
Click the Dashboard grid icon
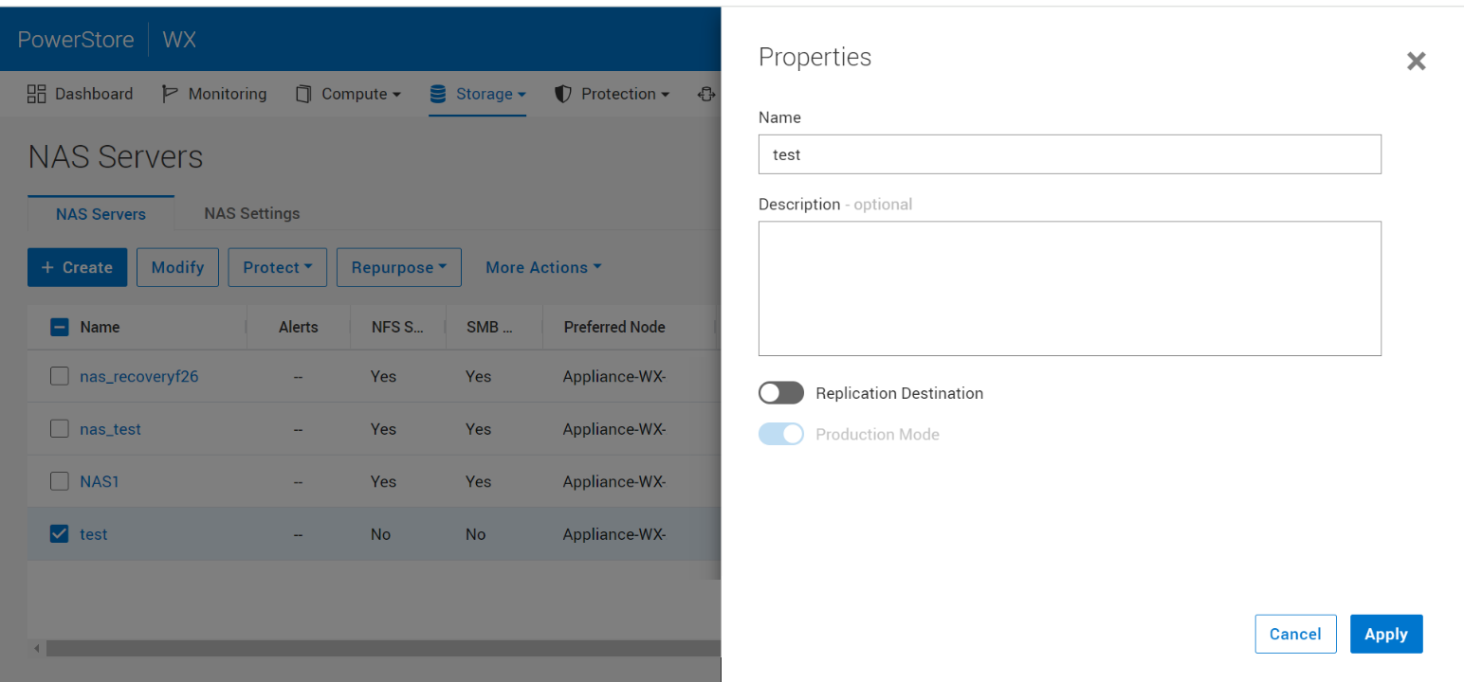36,93
